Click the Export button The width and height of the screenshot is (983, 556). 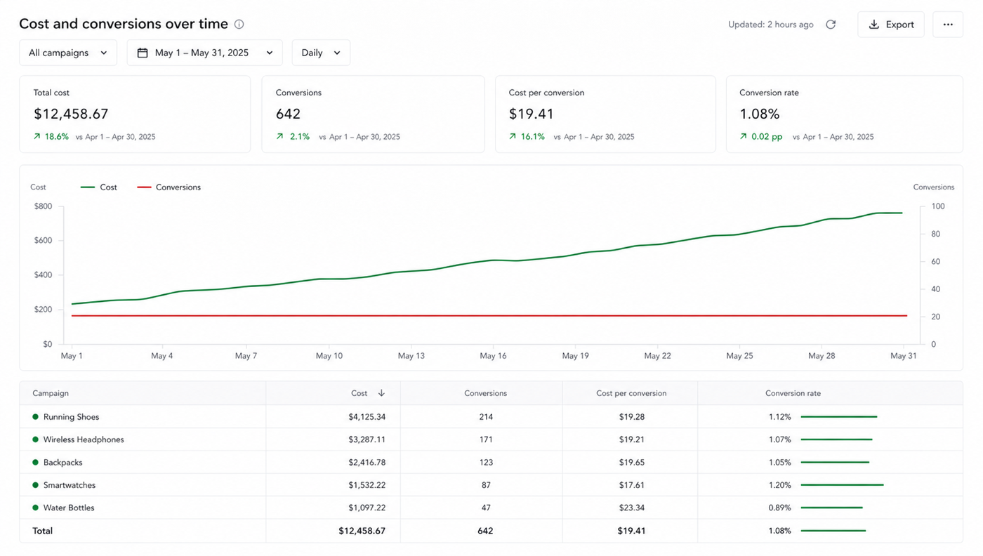click(x=891, y=25)
